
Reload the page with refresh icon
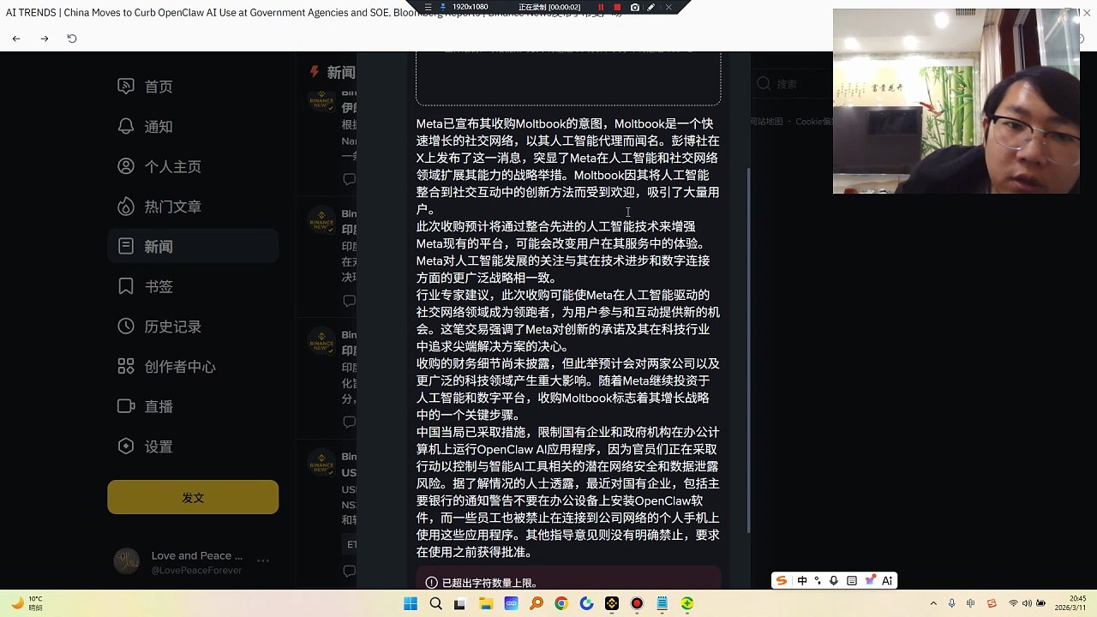(x=72, y=39)
